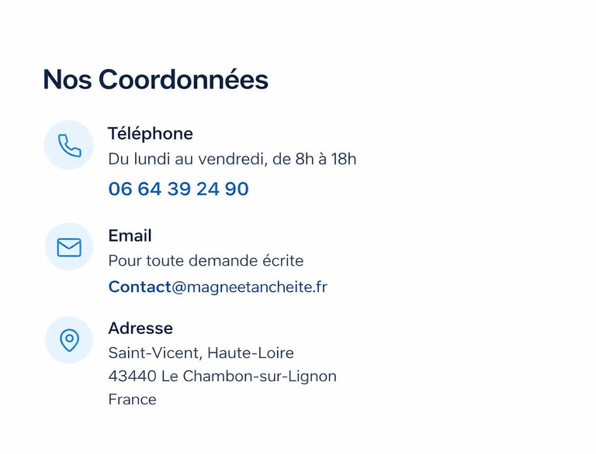Click the postal code 43440
The width and height of the screenshot is (596, 454).
click(x=132, y=377)
